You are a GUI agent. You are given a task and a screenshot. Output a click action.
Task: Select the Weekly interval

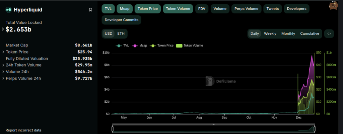(270, 34)
